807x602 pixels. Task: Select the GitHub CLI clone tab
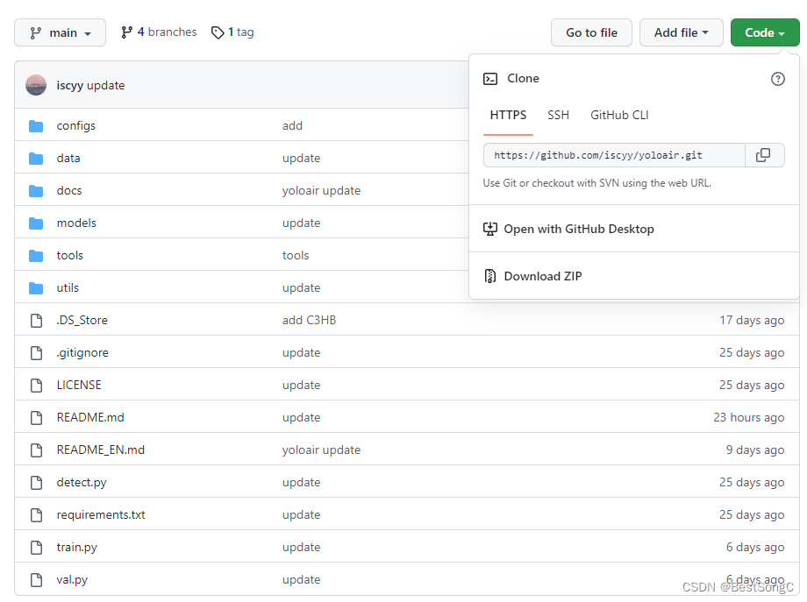(x=619, y=115)
